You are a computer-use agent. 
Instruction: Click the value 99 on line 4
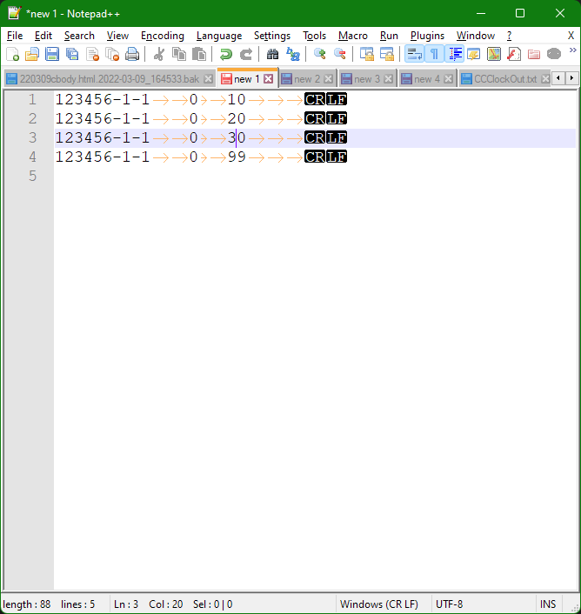[237, 157]
